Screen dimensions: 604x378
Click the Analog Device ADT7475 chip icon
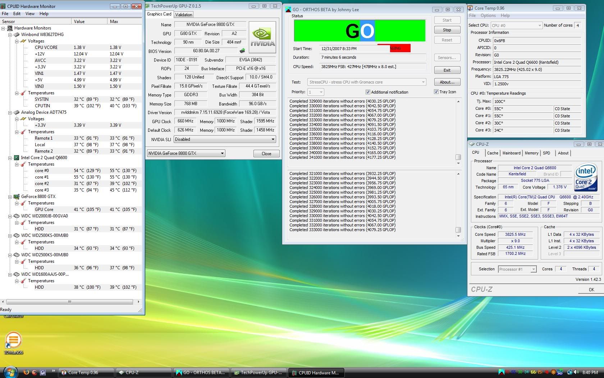click(17, 112)
